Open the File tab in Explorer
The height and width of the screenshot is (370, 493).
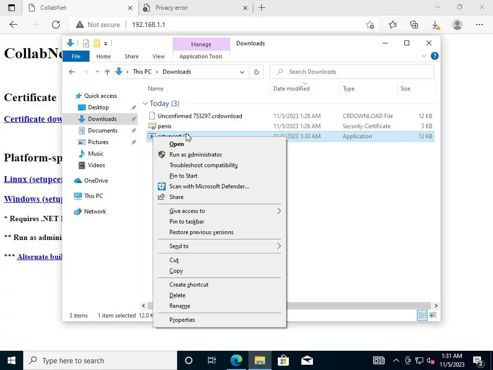pyautogui.click(x=76, y=56)
